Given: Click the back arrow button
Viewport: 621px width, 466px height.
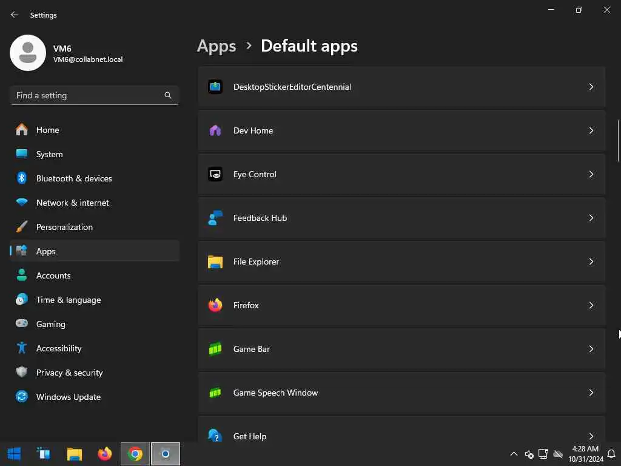Looking at the screenshot, I should pyautogui.click(x=15, y=15).
